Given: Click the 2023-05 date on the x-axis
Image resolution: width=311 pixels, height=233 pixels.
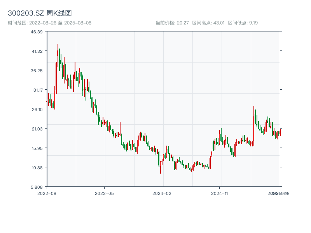Looking at the screenshot, I should tap(105, 193).
